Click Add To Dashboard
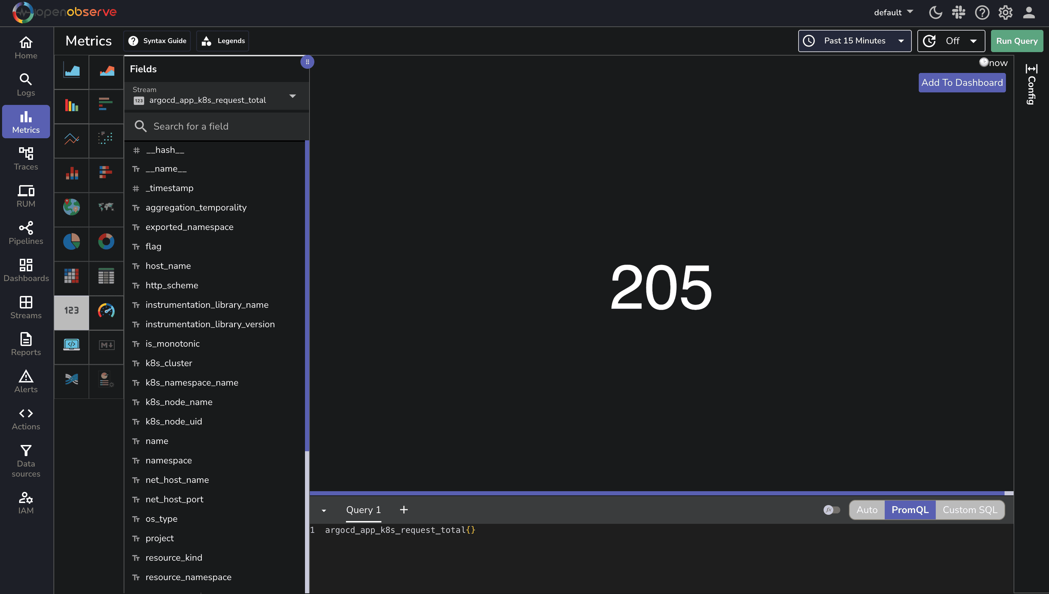Viewport: 1049px width, 594px height. [x=962, y=82]
